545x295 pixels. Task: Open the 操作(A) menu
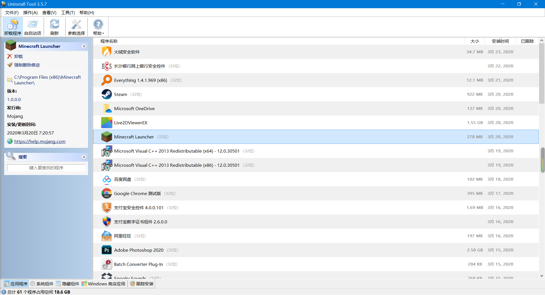tap(30, 12)
